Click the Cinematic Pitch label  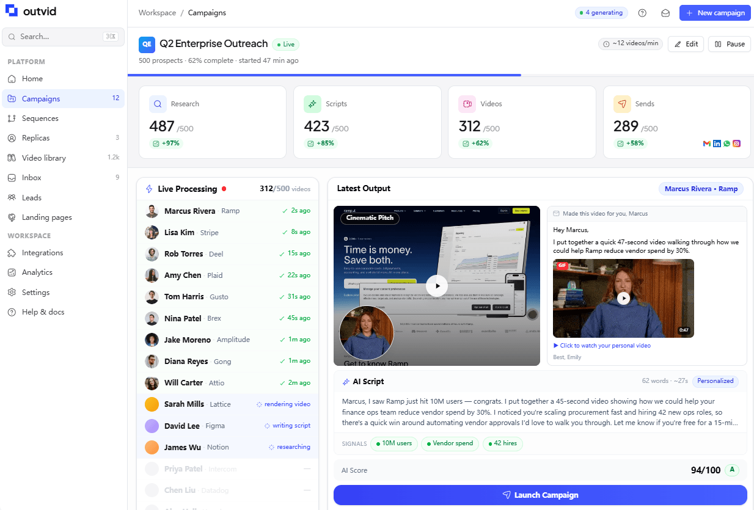pos(370,217)
